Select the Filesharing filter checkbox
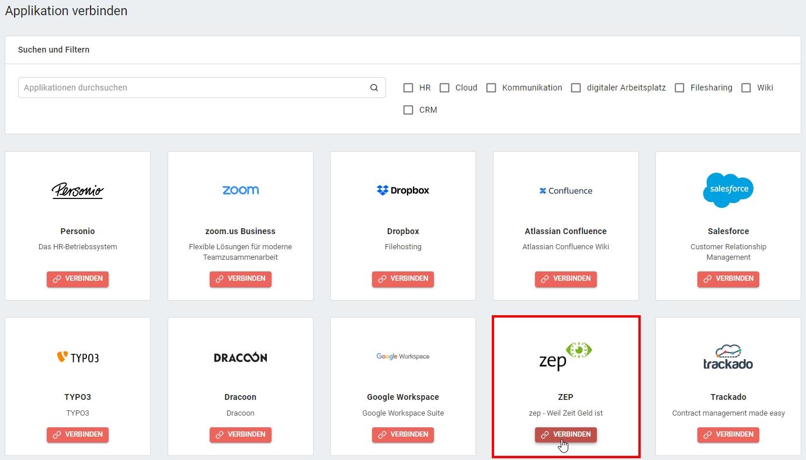 (x=679, y=88)
